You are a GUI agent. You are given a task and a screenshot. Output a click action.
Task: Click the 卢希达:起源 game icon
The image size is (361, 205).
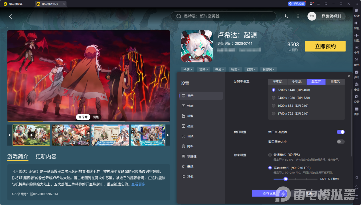[197, 46]
